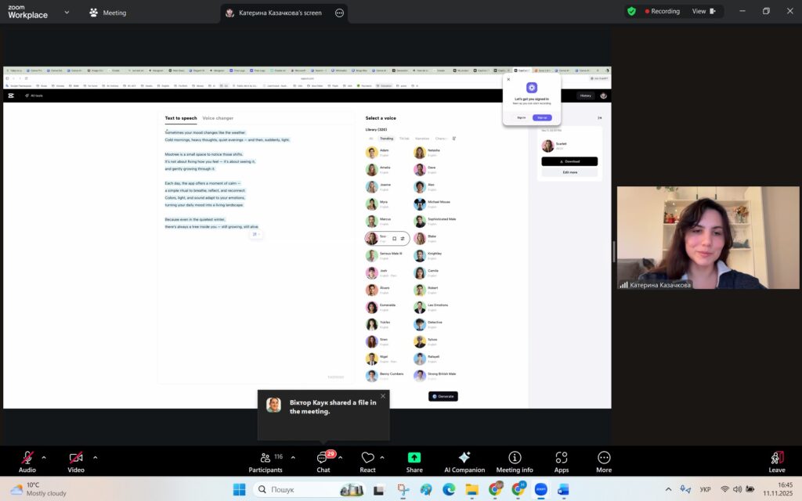Open the More options menu

603,459
